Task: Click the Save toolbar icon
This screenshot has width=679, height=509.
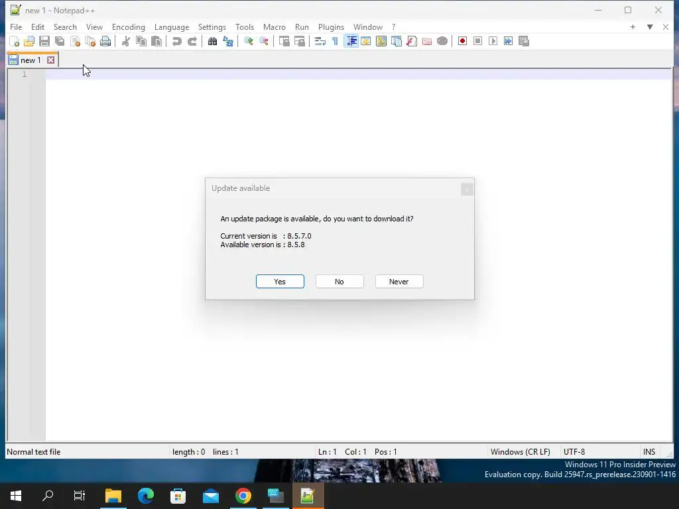Action: (44, 41)
